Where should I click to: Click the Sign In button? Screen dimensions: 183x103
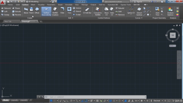pos(138,2)
